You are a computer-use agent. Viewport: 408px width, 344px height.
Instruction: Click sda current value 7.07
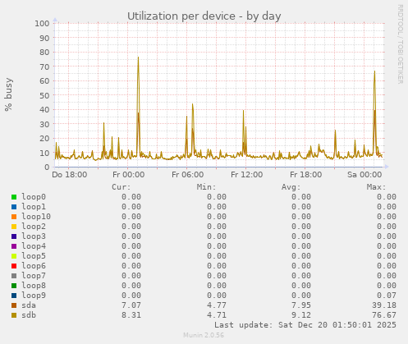coord(131,305)
